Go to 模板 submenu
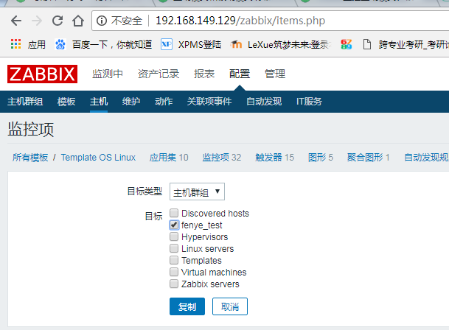This screenshot has height=330, width=449. (66, 102)
